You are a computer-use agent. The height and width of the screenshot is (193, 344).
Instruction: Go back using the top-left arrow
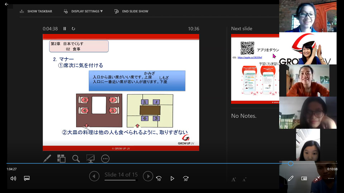[6, 4]
